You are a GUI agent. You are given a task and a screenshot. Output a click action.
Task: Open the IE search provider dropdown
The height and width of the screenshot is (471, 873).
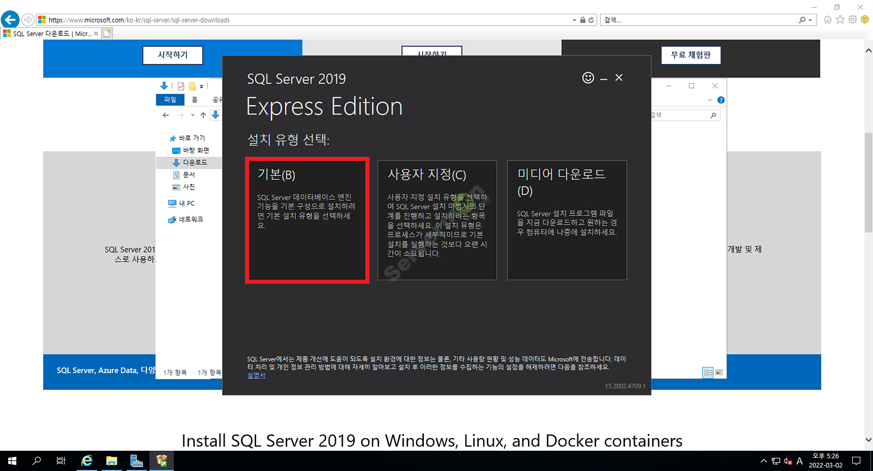click(810, 20)
